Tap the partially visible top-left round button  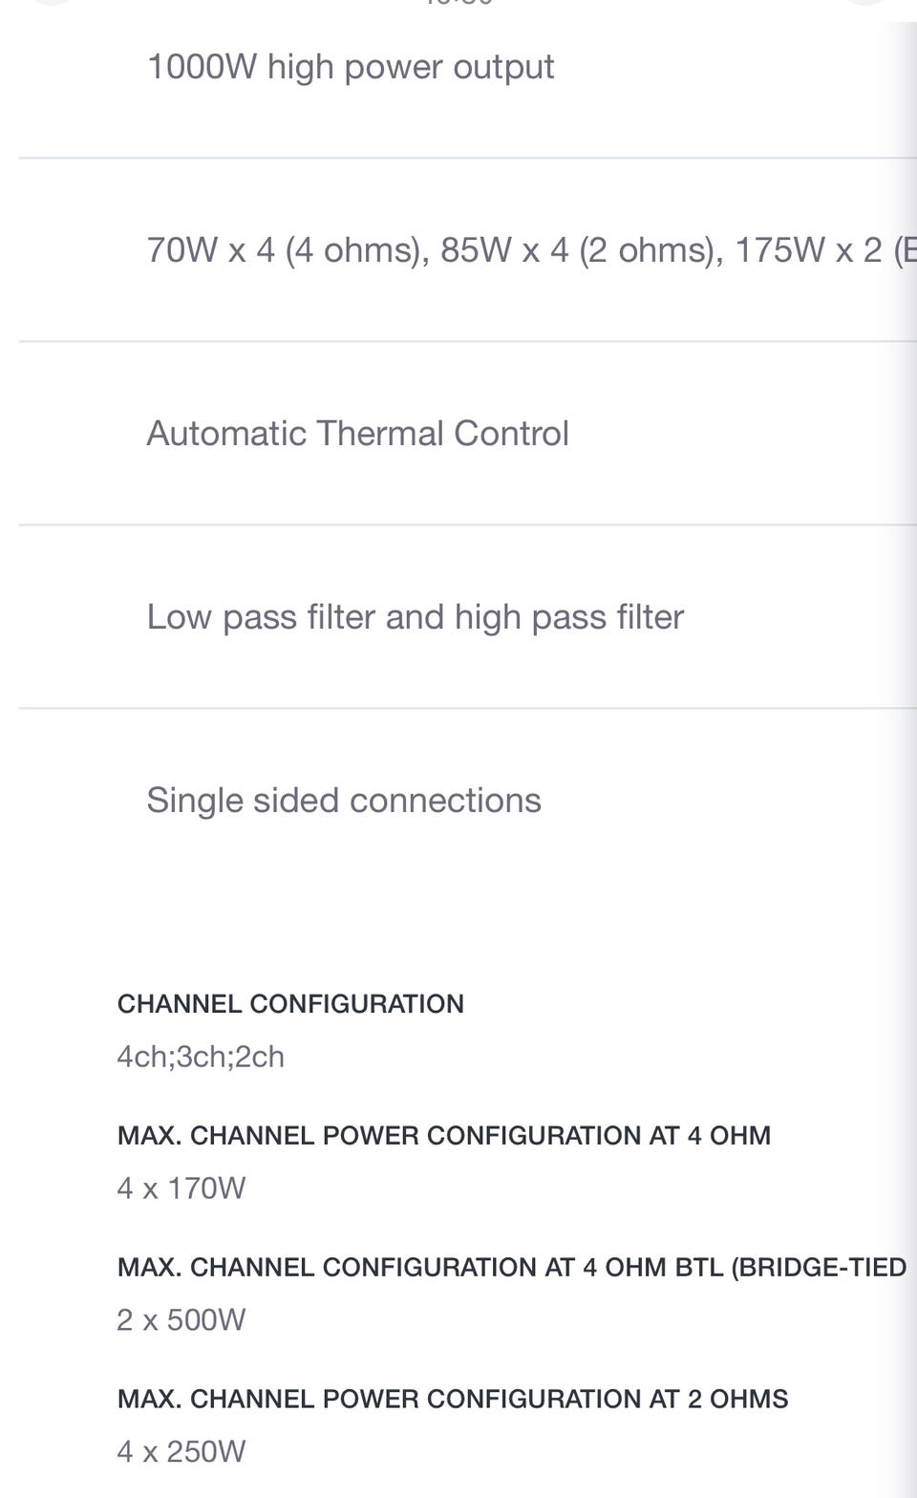coord(48,3)
